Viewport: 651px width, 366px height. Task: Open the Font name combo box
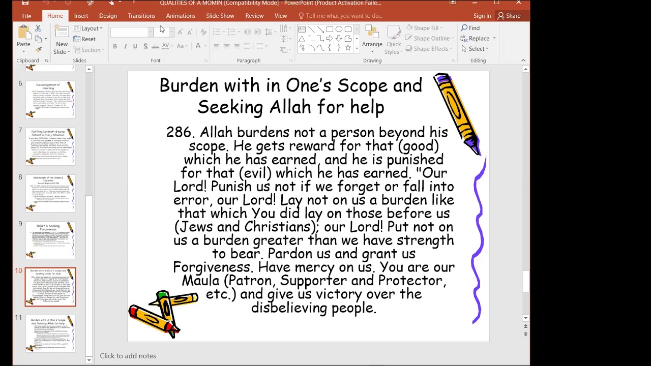coord(131,33)
